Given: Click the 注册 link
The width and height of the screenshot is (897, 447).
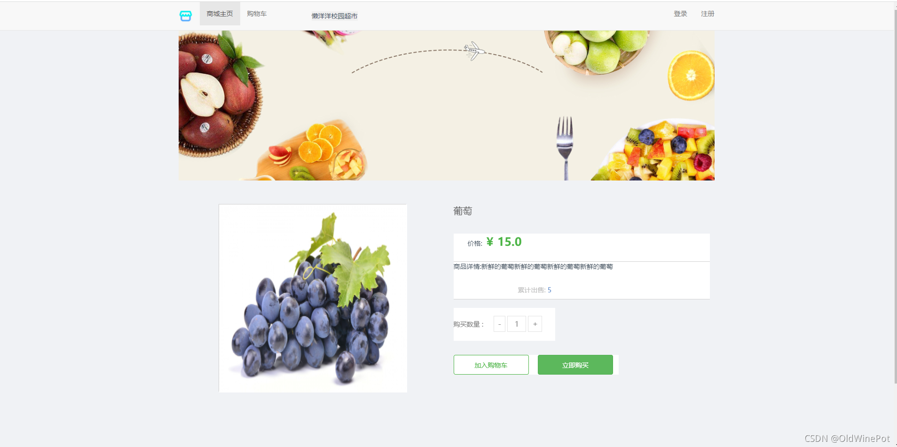Looking at the screenshot, I should tap(708, 14).
